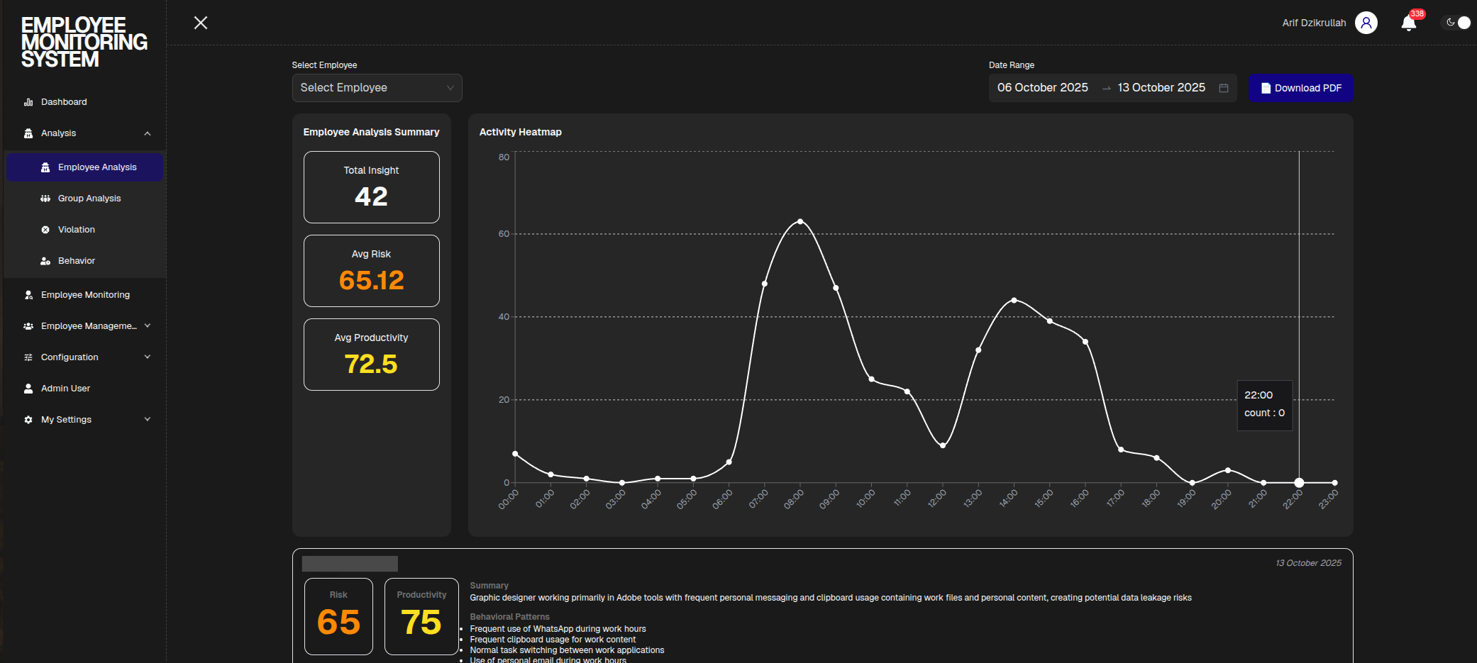Expand the Configuration section
Image resolution: width=1477 pixels, height=663 pixels.
tap(147, 357)
